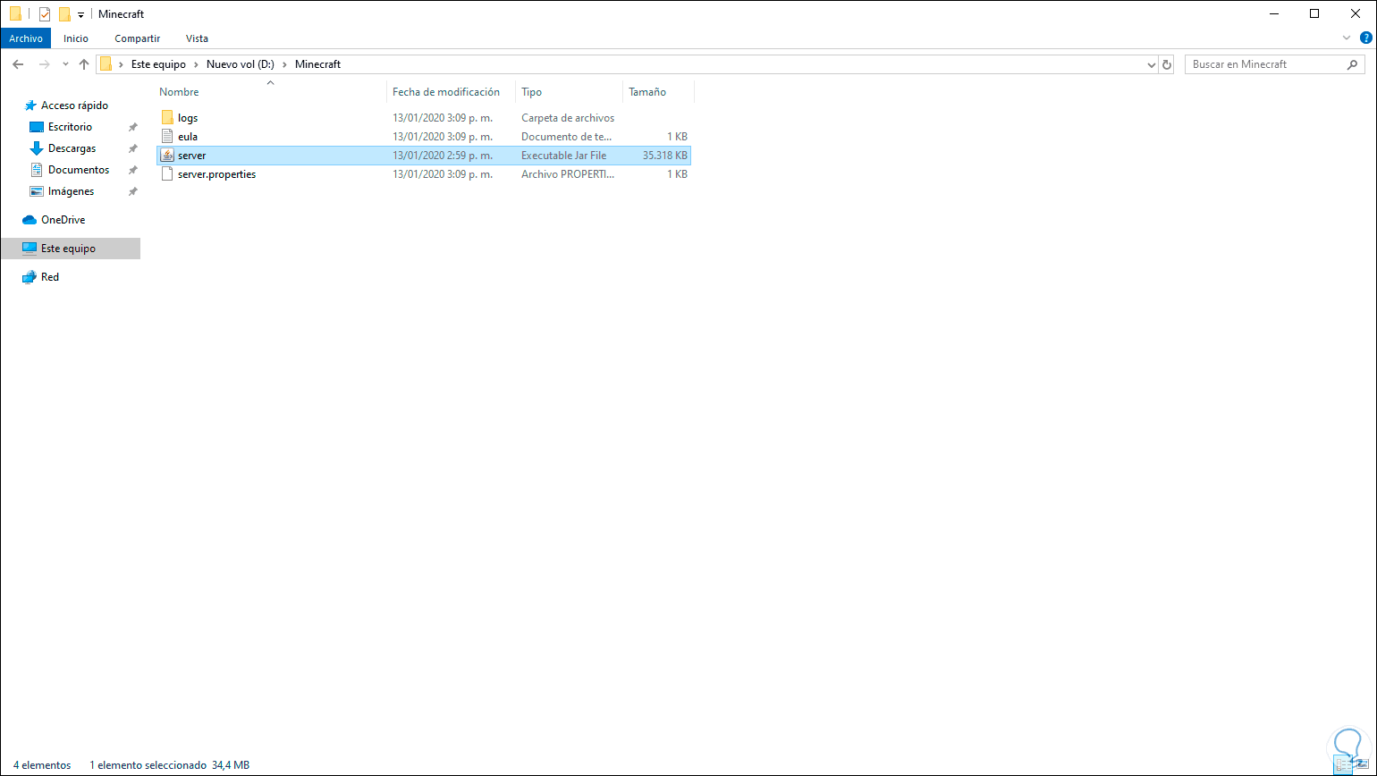Expand the ribbon with the chevron near Help
1377x776 pixels.
(1347, 38)
